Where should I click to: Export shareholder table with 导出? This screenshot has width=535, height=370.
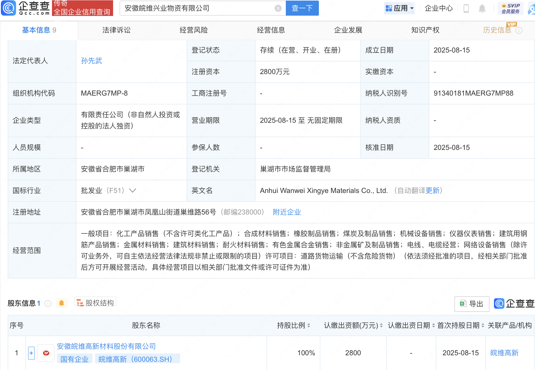472,304
